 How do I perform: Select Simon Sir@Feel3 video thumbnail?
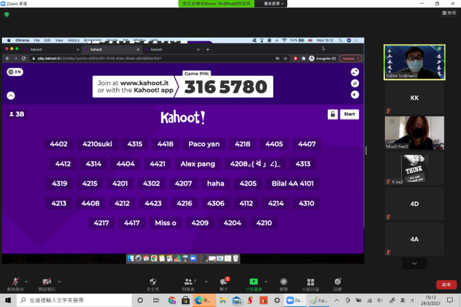pyautogui.click(x=414, y=62)
